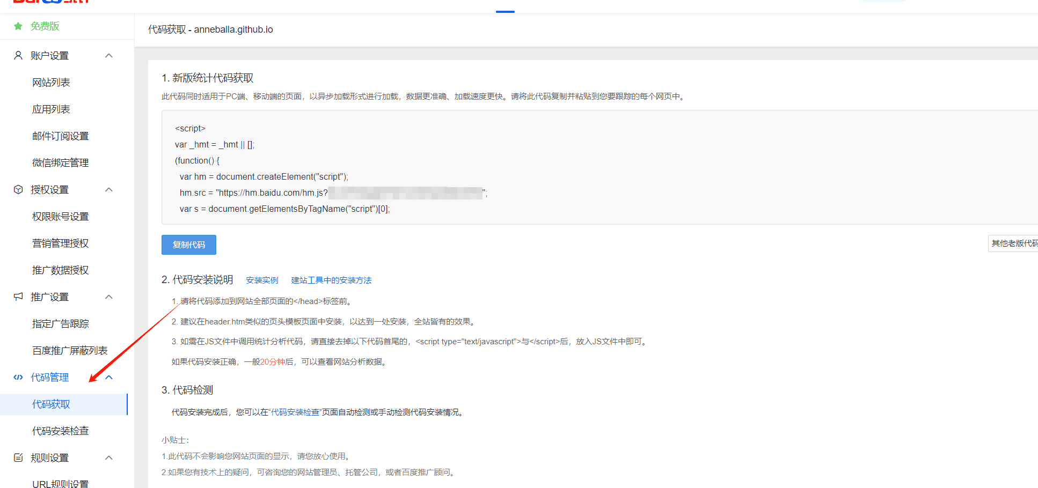Click the 授权设置 section label
This screenshot has width=1038, height=488.
click(x=50, y=189)
